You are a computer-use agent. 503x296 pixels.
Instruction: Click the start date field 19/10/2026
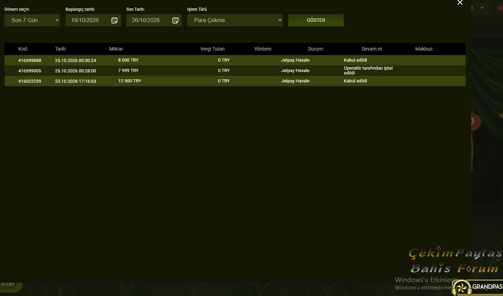click(93, 20)
